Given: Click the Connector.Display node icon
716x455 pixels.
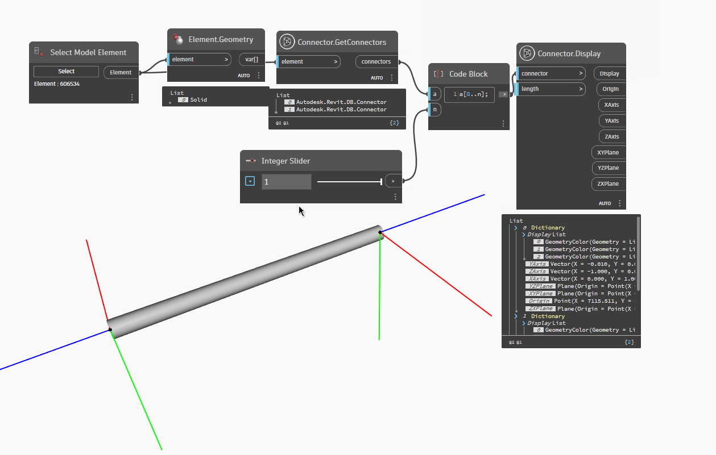Looking at the screenshot, I should point(527,53).
